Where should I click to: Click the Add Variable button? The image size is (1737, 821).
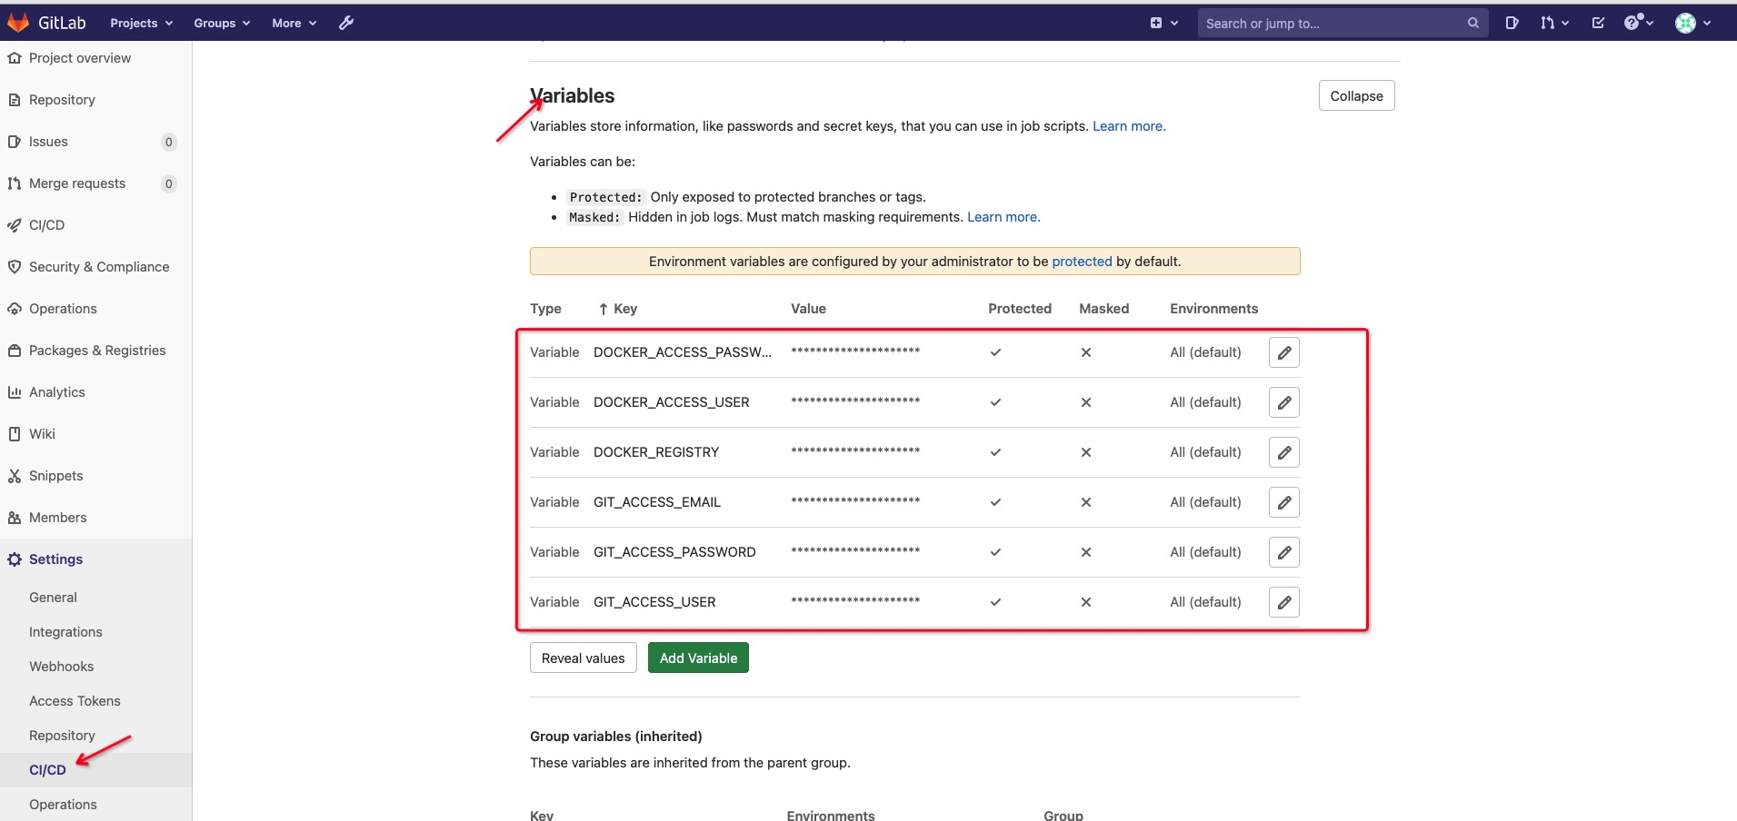coord(697,657)
